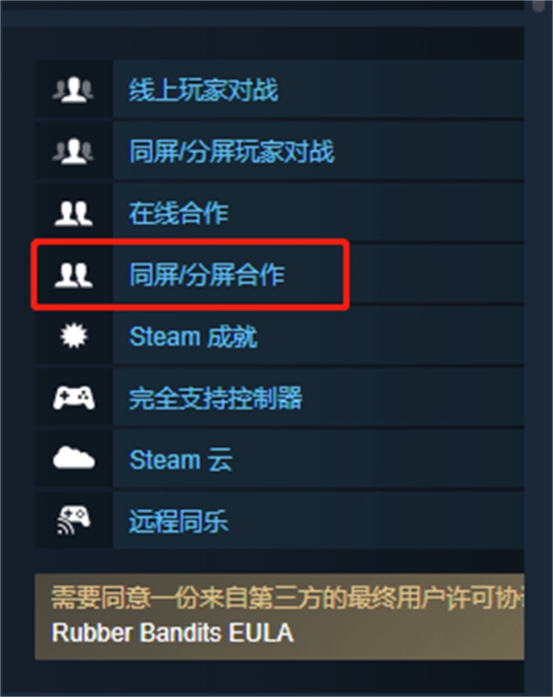Open the highlighted 同屏/分屏合作 link
Screen dimensions: 553x697
(206, 275)
